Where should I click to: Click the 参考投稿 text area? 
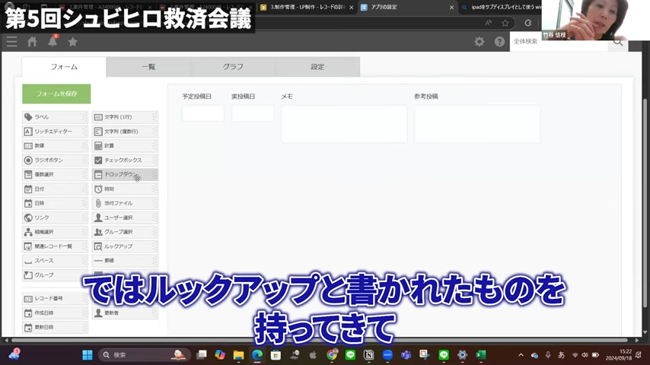[477, 124]
